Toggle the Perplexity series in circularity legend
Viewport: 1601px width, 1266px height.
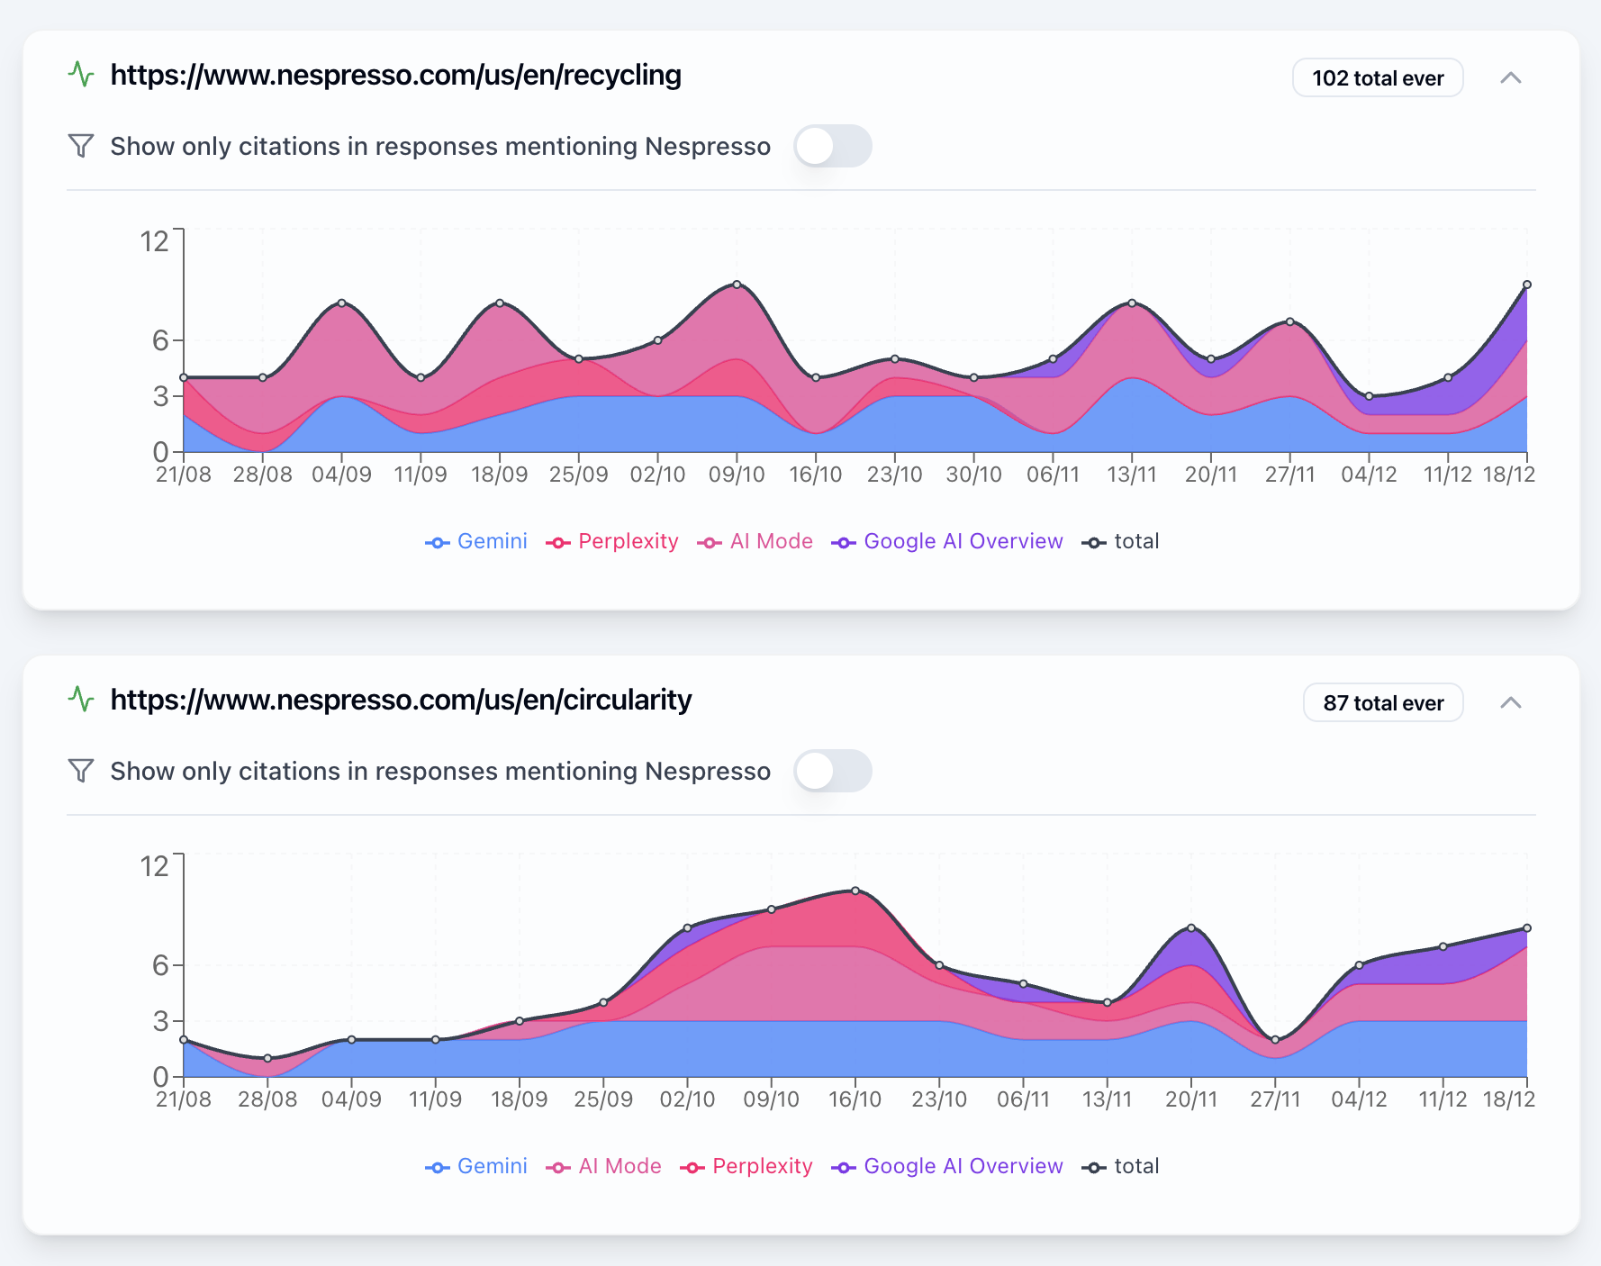pyautogui.click(x=693, y=1166)
